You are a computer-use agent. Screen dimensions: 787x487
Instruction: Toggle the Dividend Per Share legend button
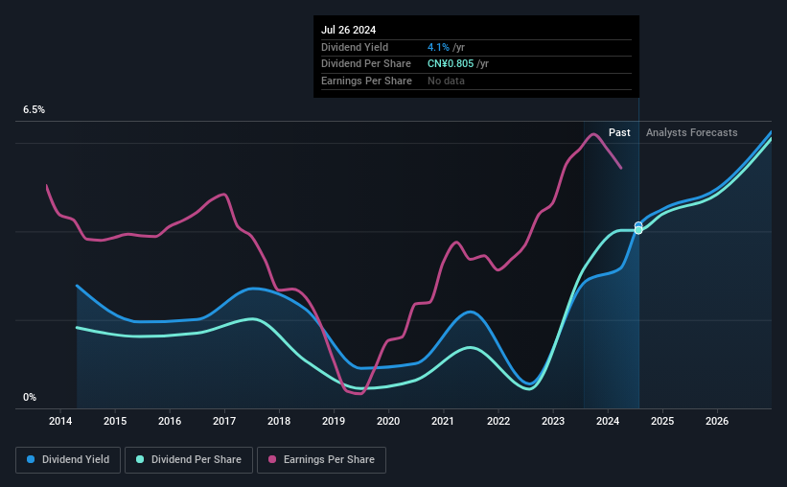coord(189,460)
